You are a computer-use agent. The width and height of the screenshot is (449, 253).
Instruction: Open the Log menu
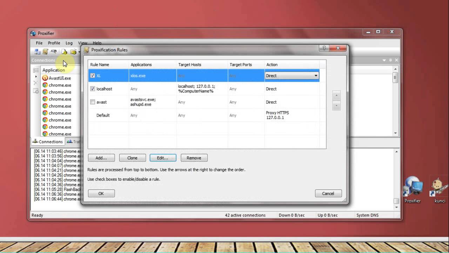pyautogui.click(x=69, y=43)
